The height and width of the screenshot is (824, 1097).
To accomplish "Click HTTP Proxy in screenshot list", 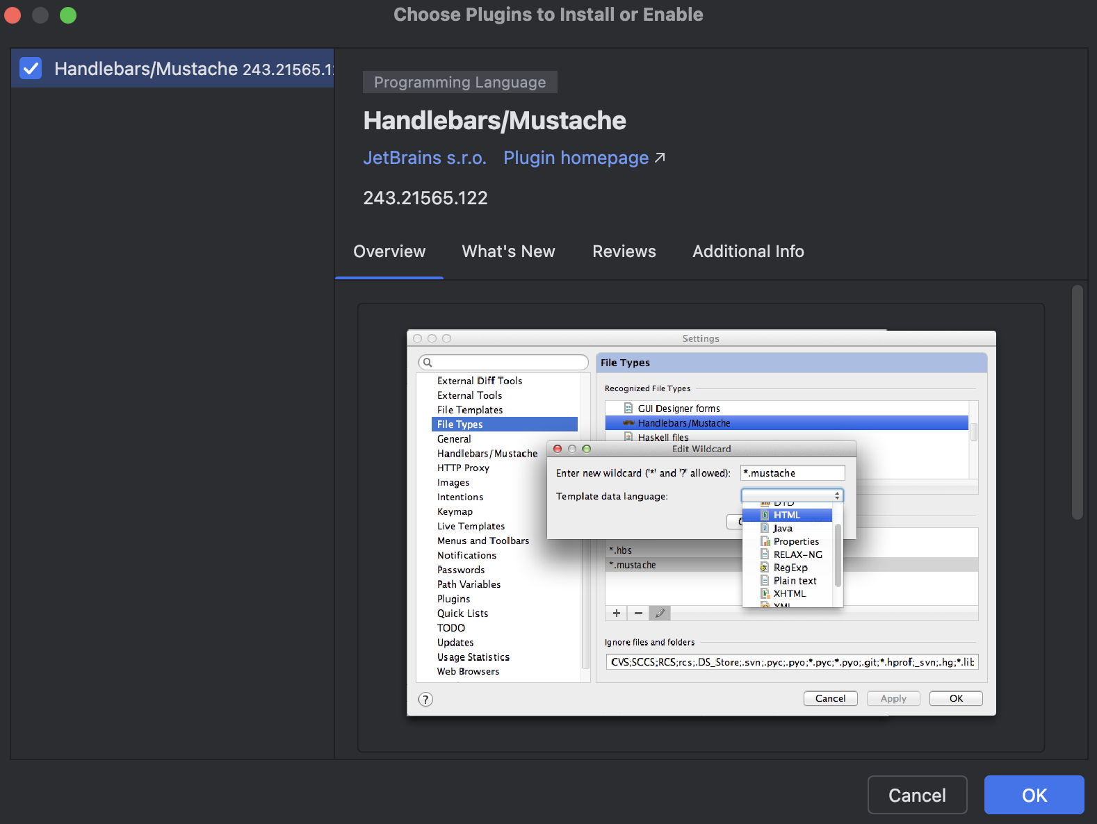I will click(463, 468).
